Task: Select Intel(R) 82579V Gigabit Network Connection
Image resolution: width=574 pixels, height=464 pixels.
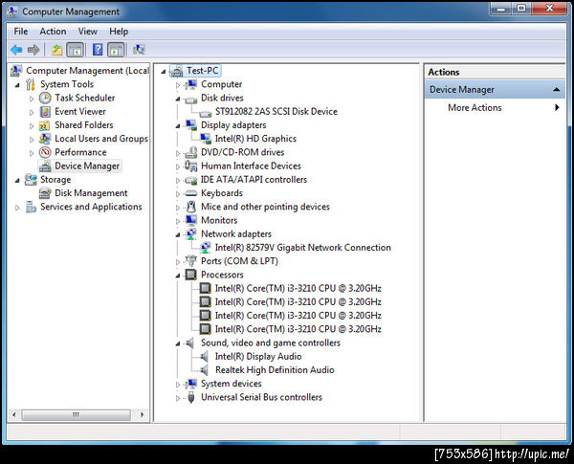Action: click(302, 248)
